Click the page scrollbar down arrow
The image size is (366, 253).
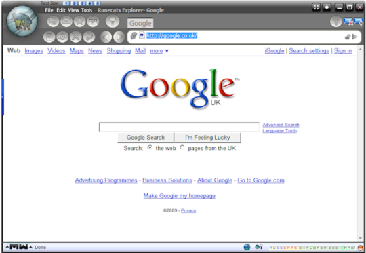(x=361, y=238)
